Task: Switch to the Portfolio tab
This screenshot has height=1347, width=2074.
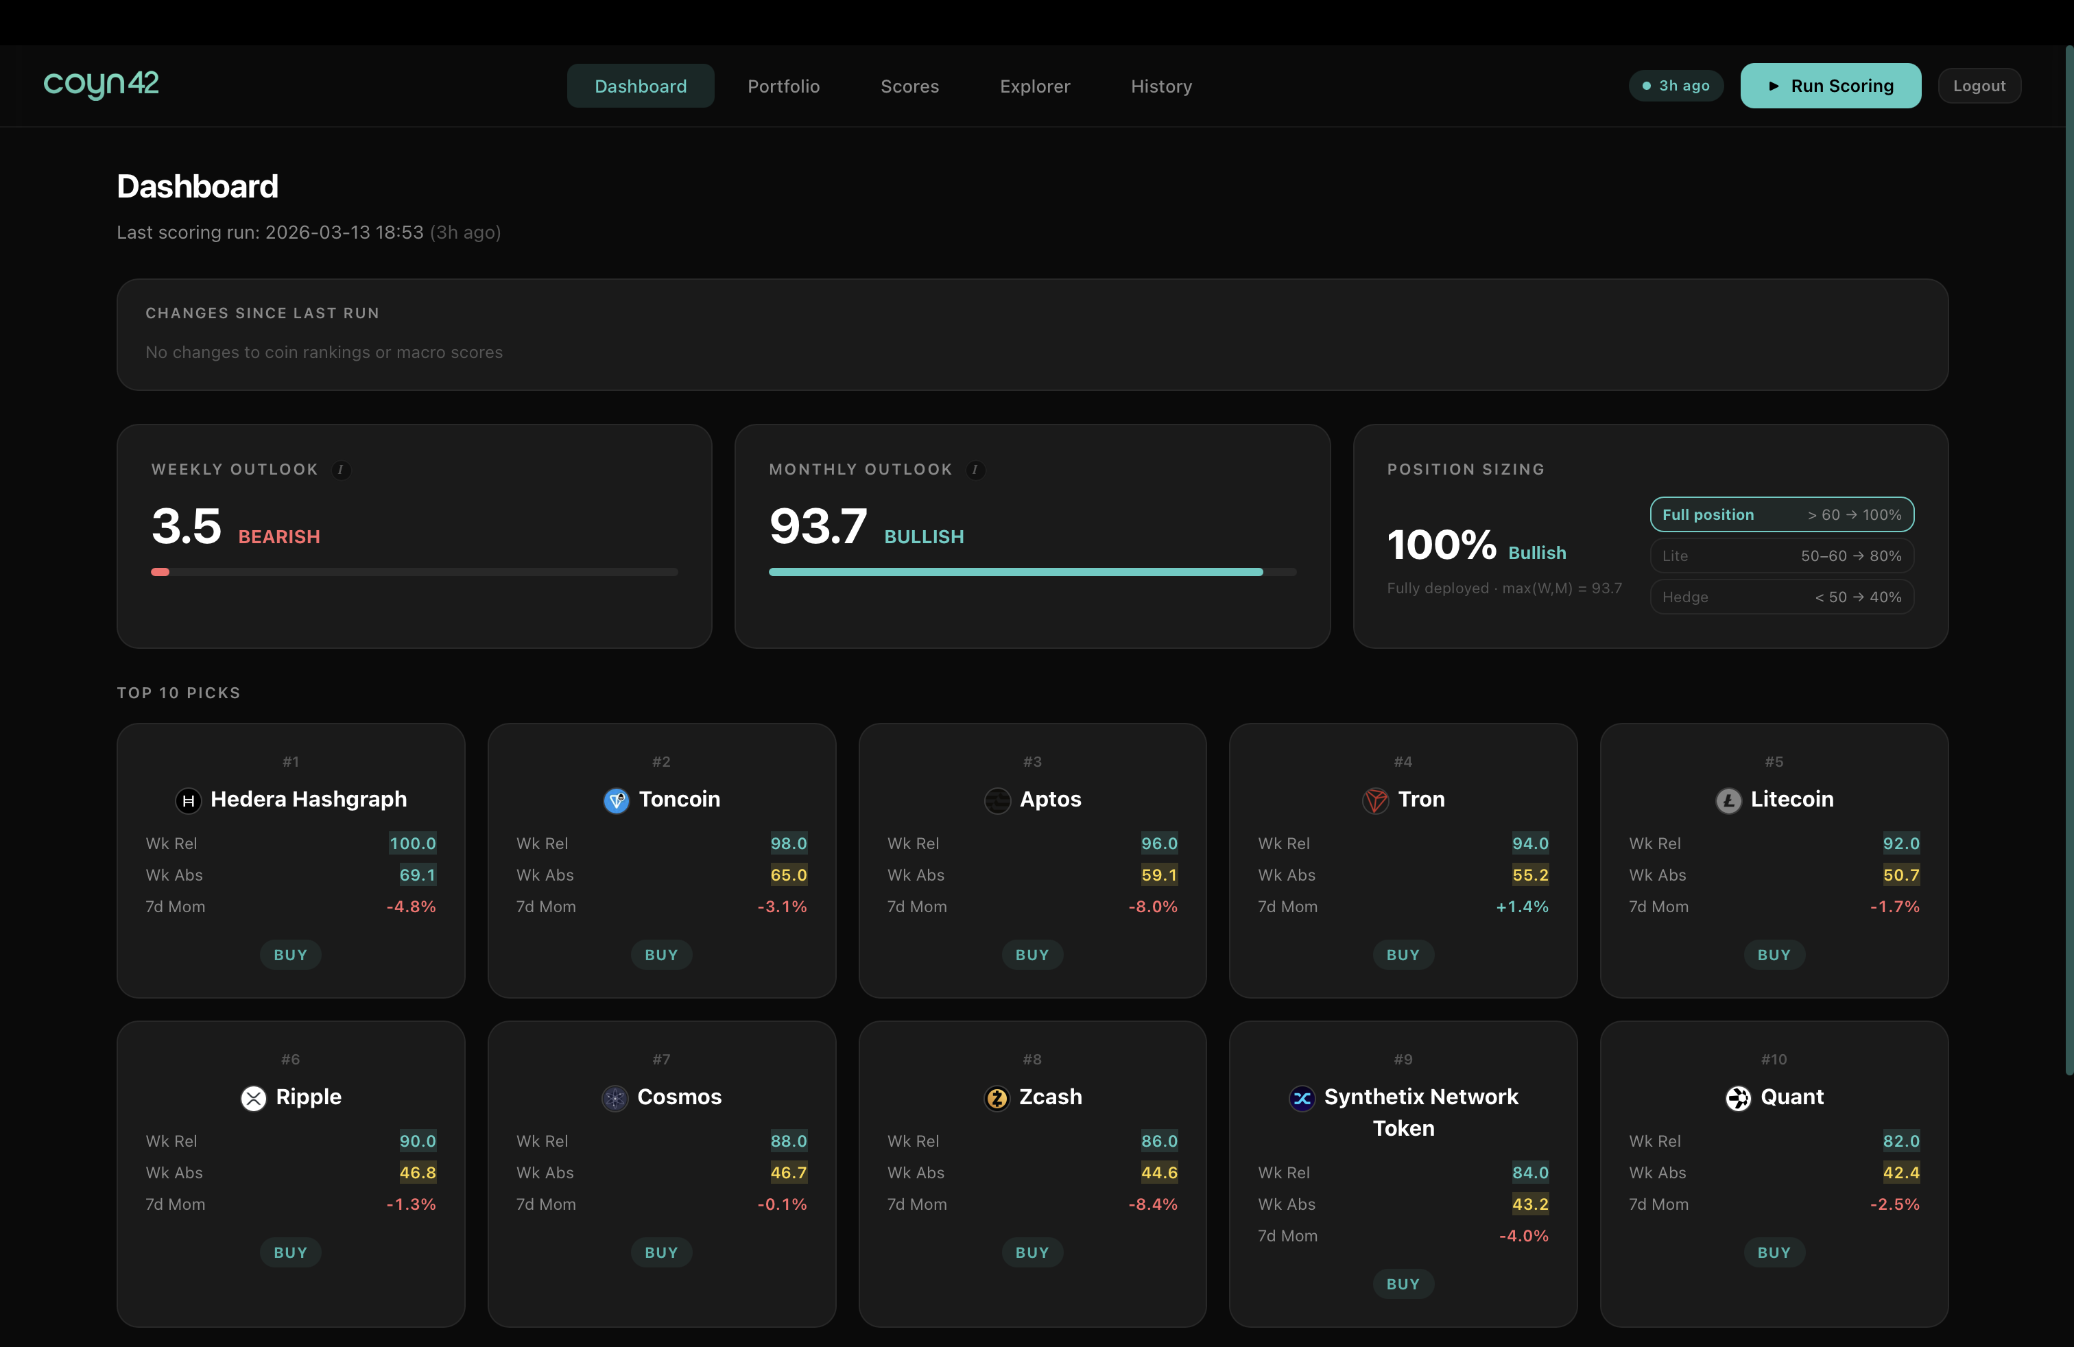Action: (x=783, y=85)
